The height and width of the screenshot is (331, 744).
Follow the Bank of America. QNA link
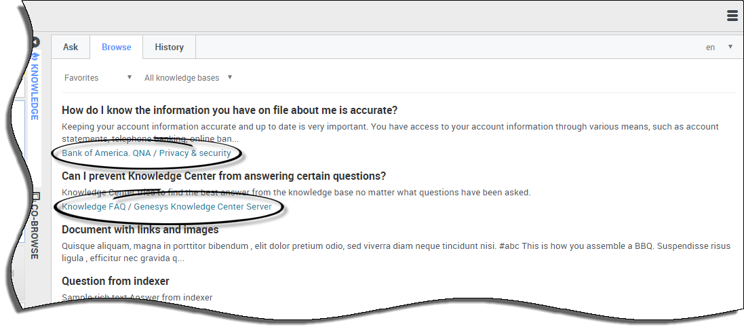tap(106, 153)
